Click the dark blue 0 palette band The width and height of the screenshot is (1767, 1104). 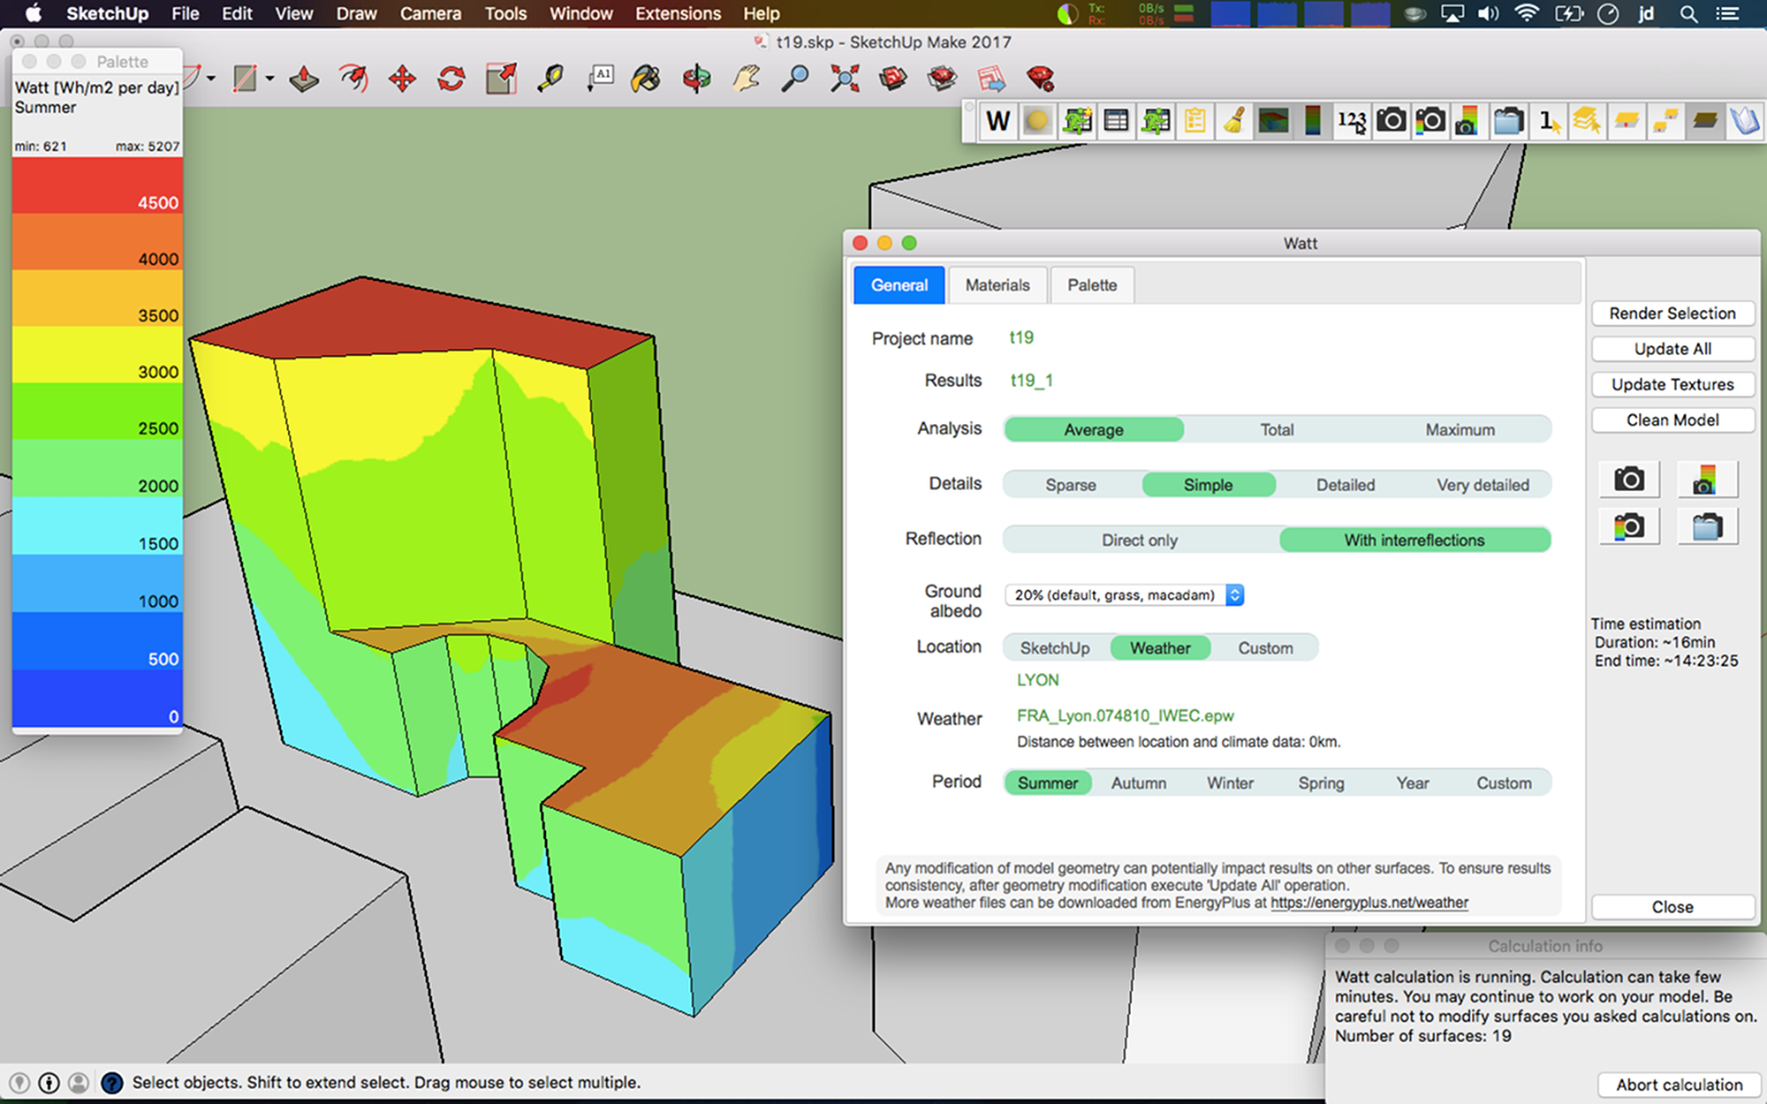click(97, 699)
